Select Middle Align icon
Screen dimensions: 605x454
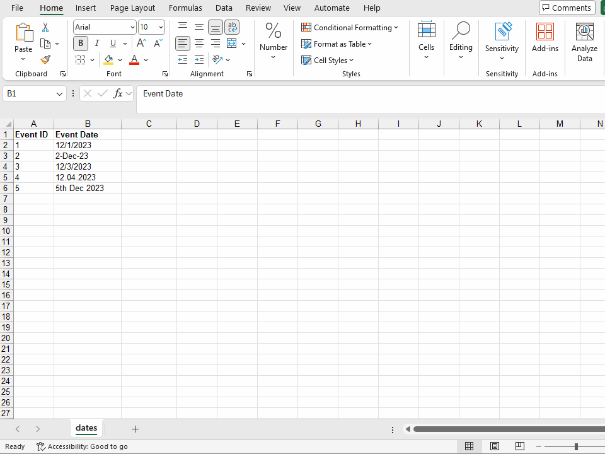click(x=199, y=26)
